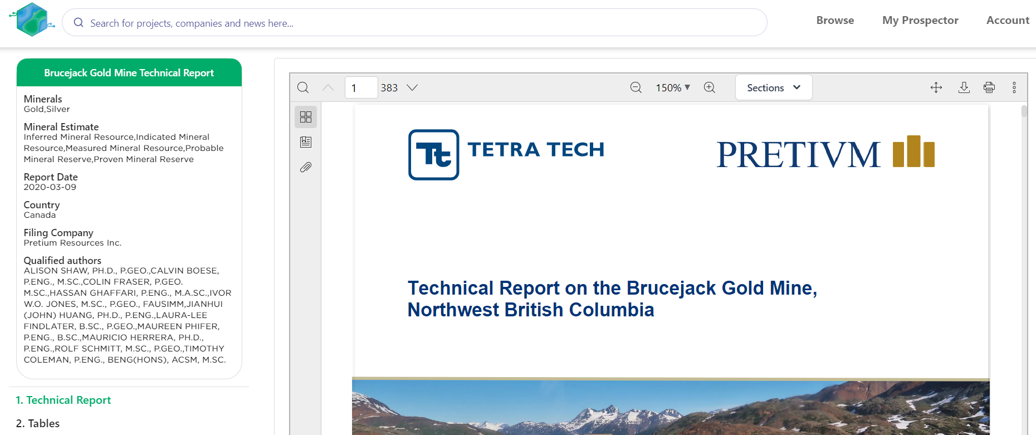1036x435 pixels.
Task: Click the Brucejack Gold Mine Technical Report header
Action: pos(129,73)
